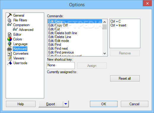Screen dimensions: 154x113
Task: Click the File Filters documents icon
Action: coord(9,20)
